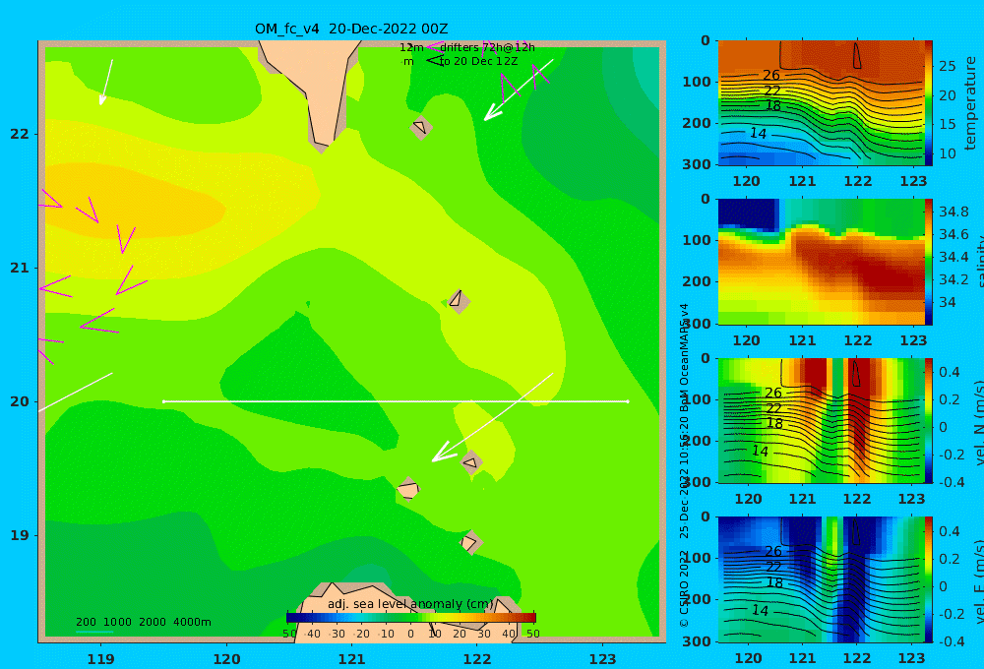Click the 'to 20 Dec 12Z' legend label
The image size is (984, 669).
(x=478, y=62)
